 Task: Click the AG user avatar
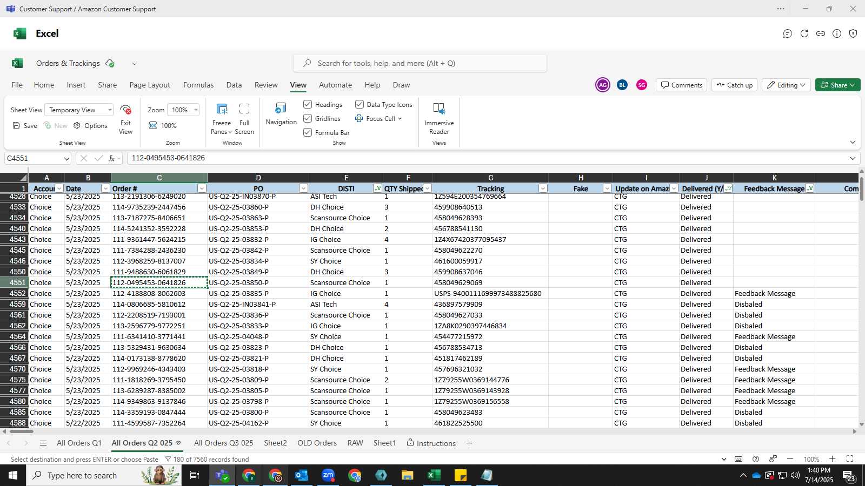[603, 85]
